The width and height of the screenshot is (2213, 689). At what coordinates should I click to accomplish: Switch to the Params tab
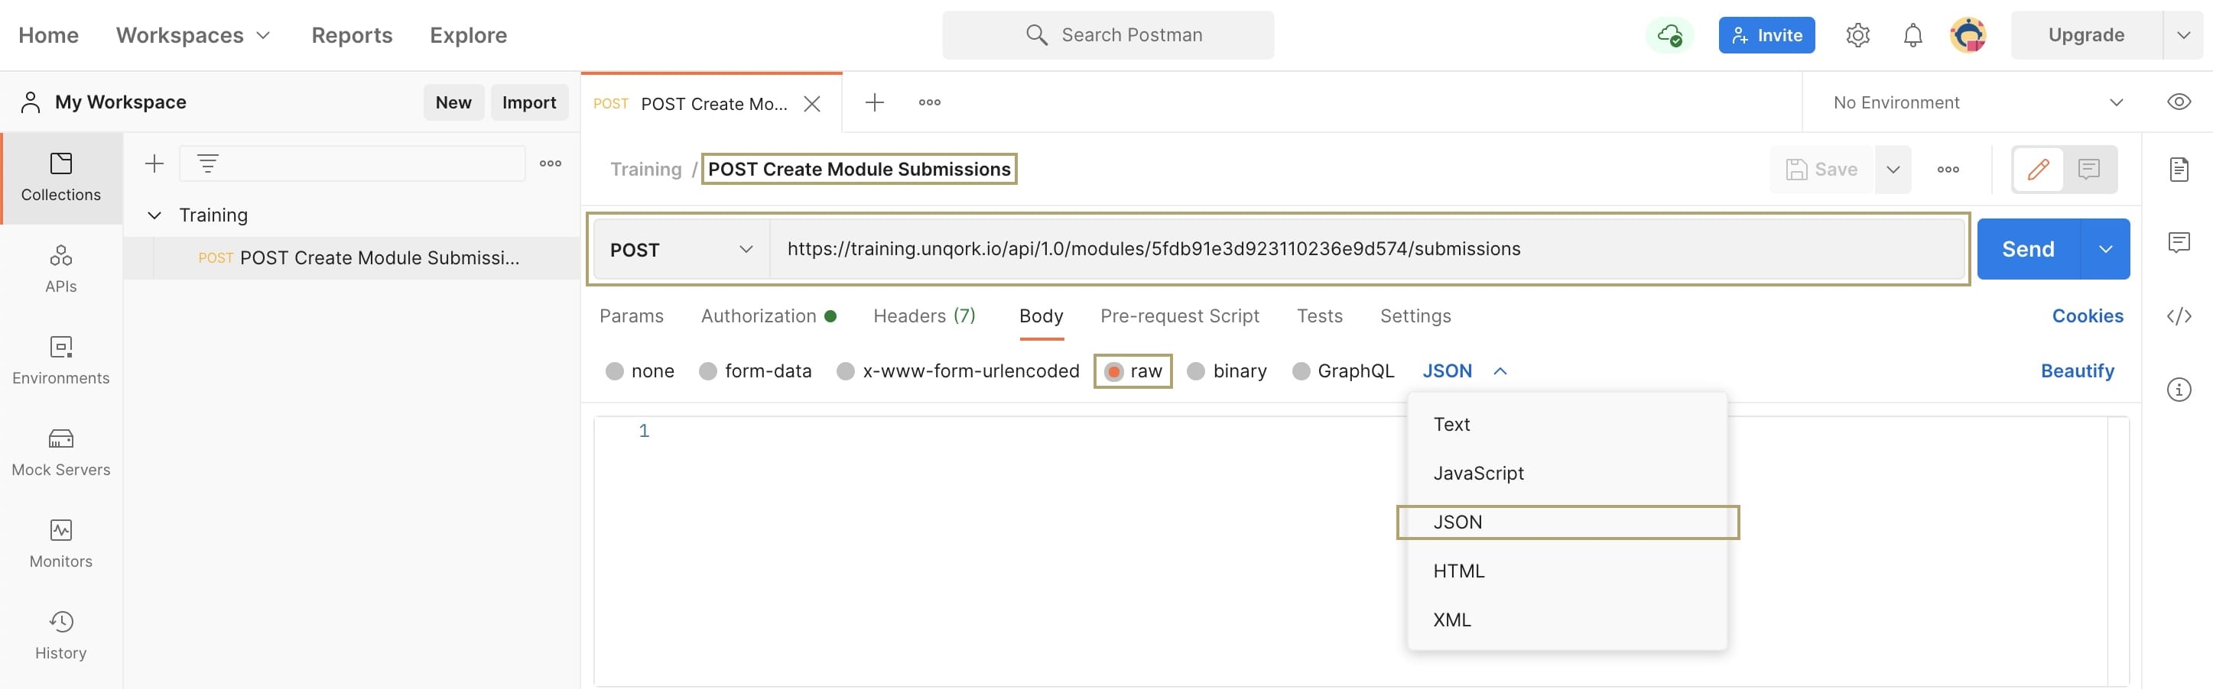point(632,315)
